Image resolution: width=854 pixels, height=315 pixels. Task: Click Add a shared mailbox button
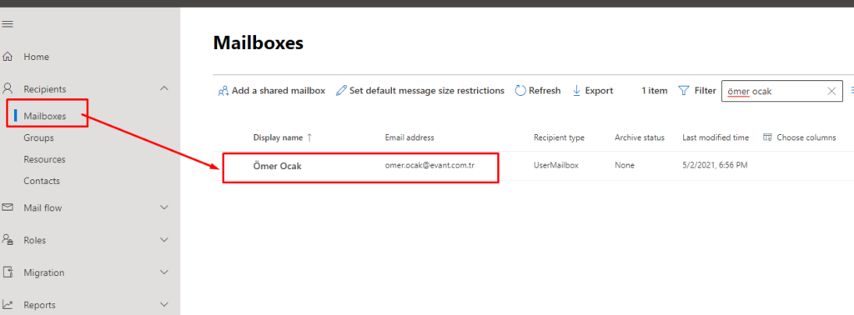[x=271, y=91]
